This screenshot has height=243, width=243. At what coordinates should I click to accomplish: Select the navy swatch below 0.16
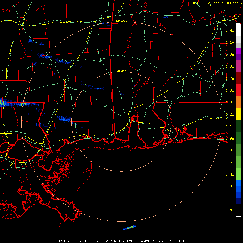pos(238,201)
